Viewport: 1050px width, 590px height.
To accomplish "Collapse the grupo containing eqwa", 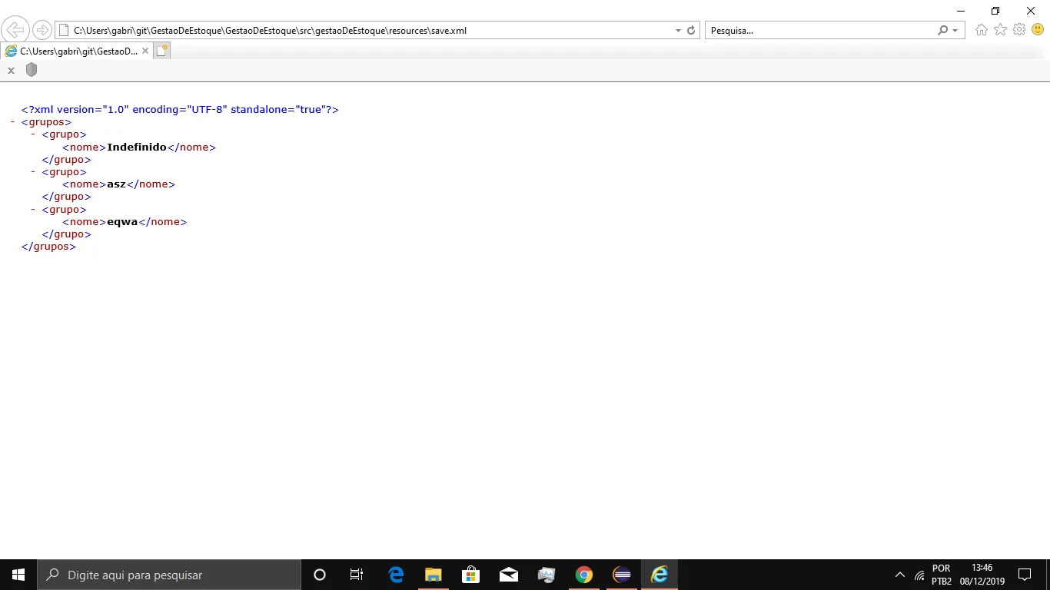I will pos(34,209).
